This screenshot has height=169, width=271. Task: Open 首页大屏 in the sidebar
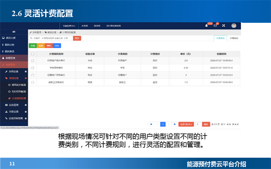pos(11,38)
